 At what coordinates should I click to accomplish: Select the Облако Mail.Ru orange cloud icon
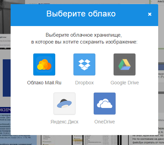coord(44,64)
